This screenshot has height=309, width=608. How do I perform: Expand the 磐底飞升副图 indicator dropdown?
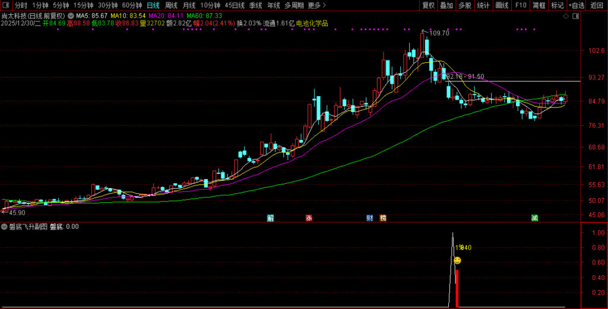click(4, 227)
